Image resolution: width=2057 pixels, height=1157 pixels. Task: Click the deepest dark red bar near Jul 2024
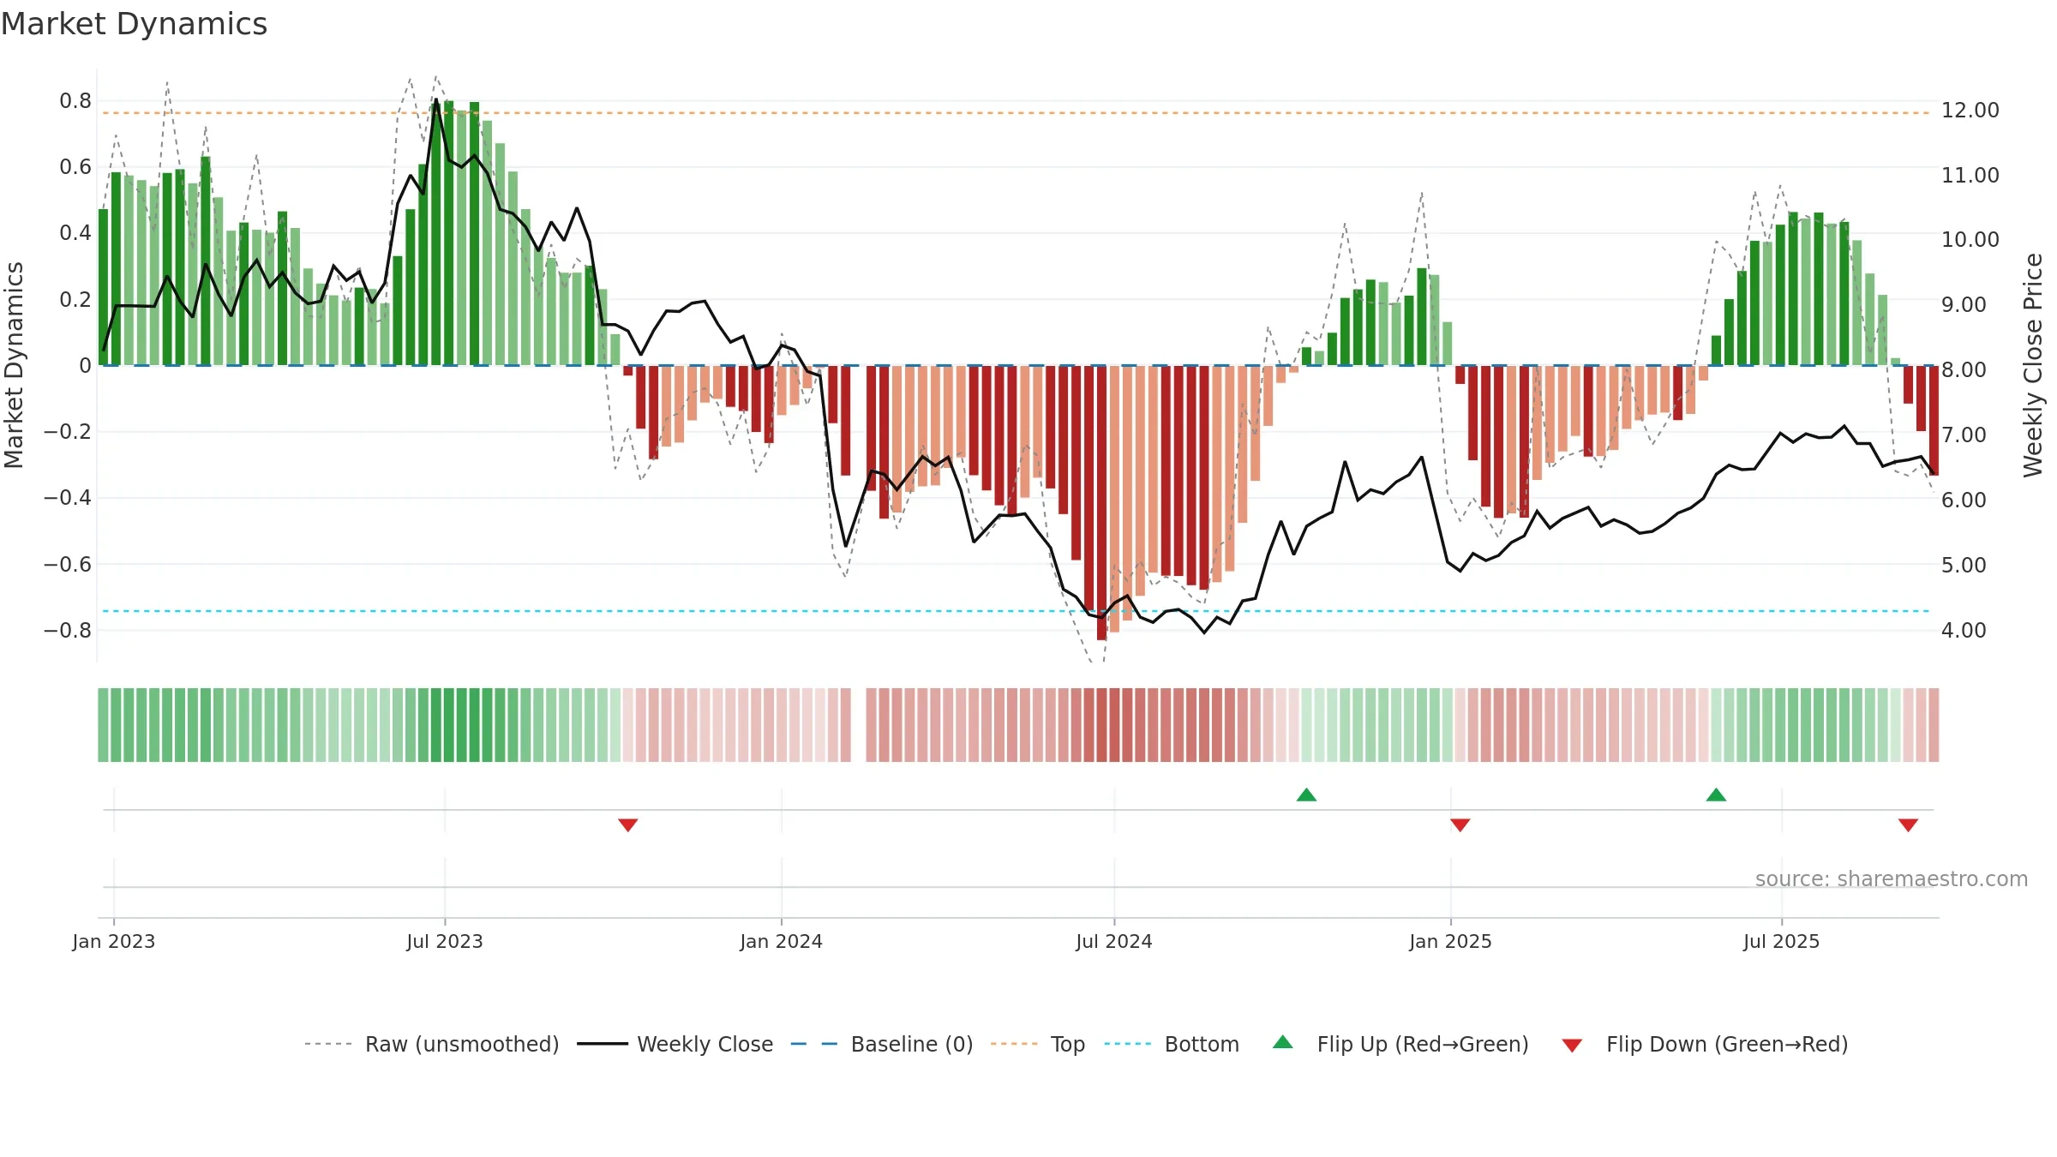[1101, 502]
